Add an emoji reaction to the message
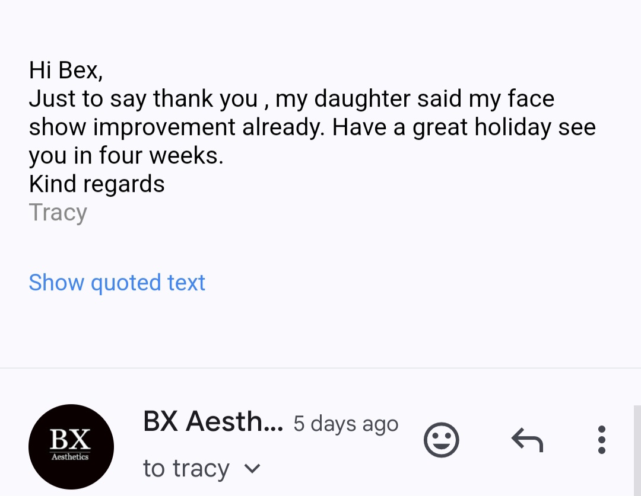641x496 pixels. tap(441, 440)
